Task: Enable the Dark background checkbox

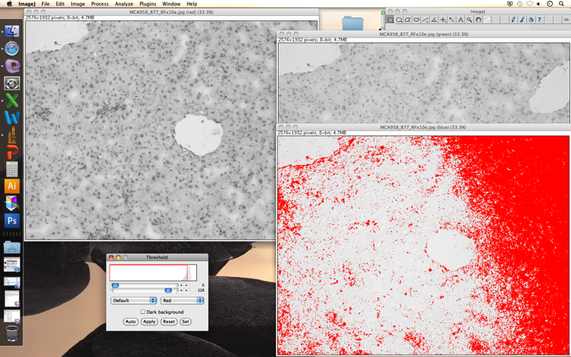Action: 142,312
